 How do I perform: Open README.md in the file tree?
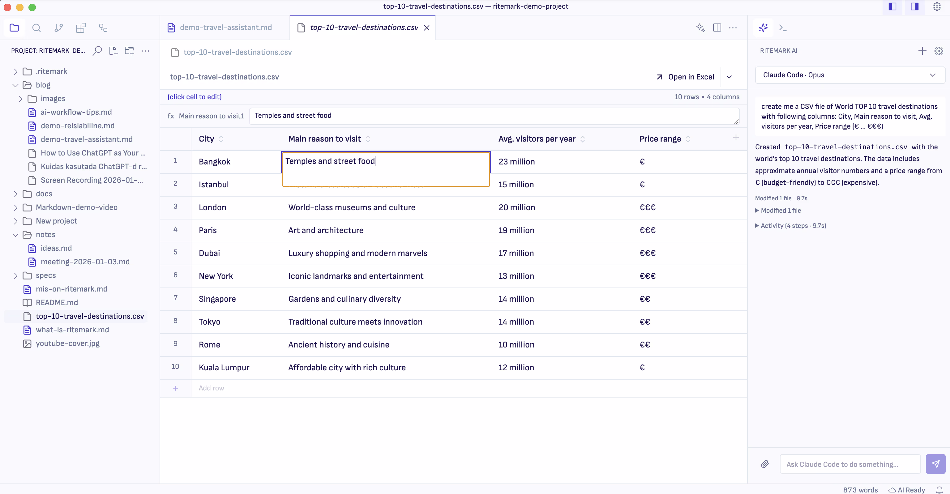57,303
